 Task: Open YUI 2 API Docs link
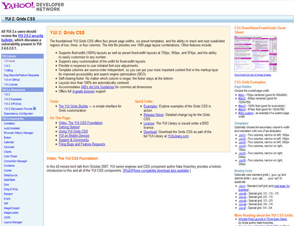coord(12,104)
